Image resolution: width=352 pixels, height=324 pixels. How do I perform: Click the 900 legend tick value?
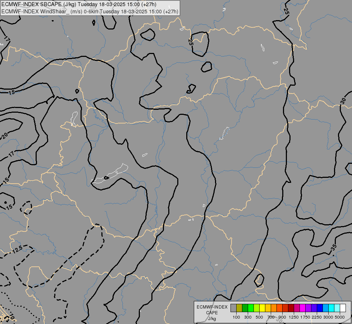(x=282, y=317)
